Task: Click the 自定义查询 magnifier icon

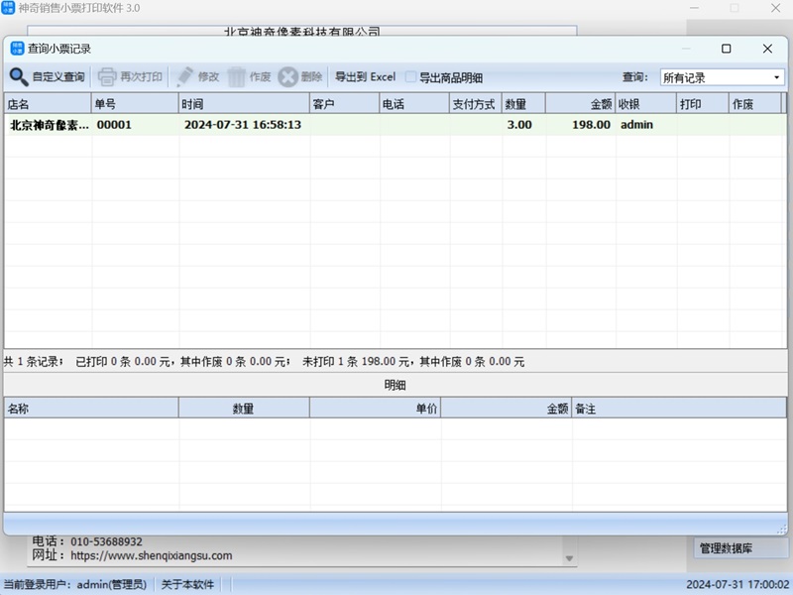Action: click(x=19, y=76)
